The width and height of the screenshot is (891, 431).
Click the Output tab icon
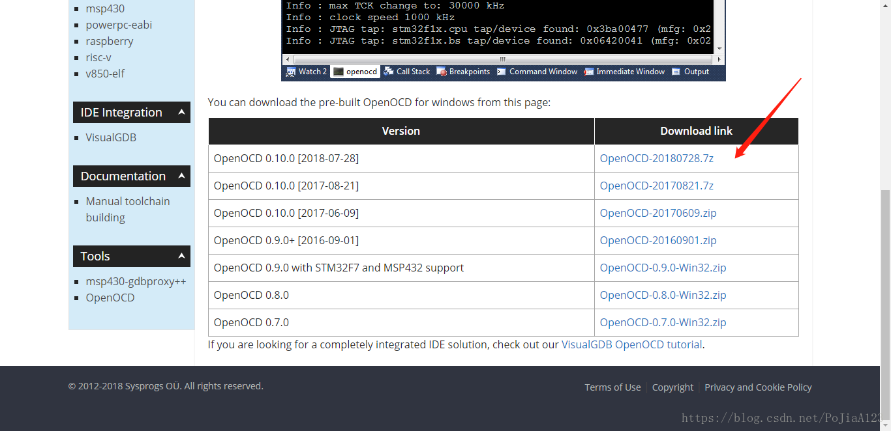click(x=676, y=72)
